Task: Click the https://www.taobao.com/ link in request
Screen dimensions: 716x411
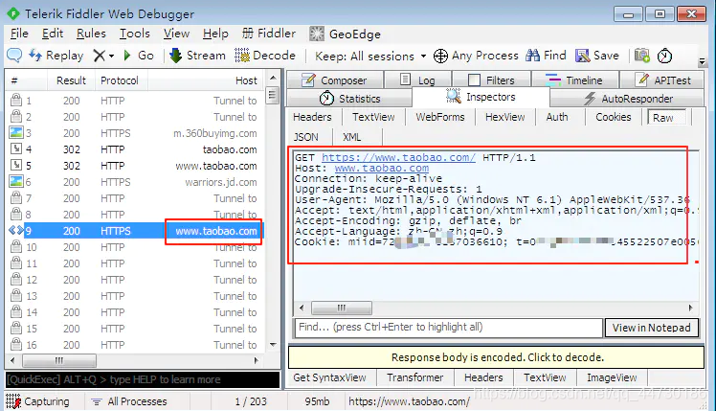Action: coord(398,157)
